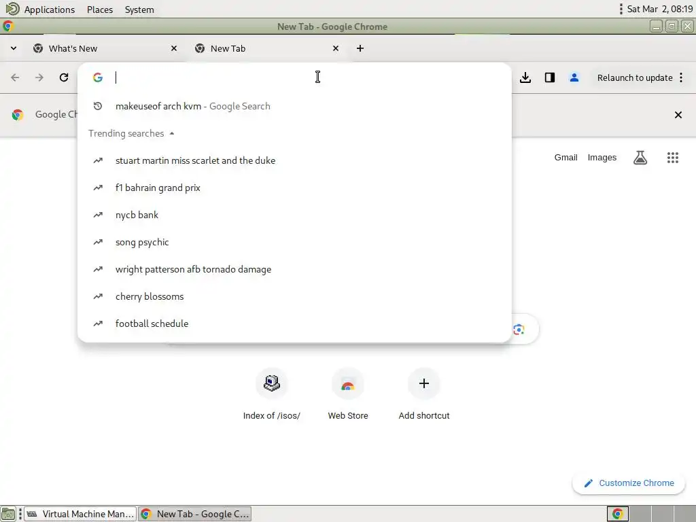
Task: Click the Google G icon in omnibox
Action: (x=98, y=77)
